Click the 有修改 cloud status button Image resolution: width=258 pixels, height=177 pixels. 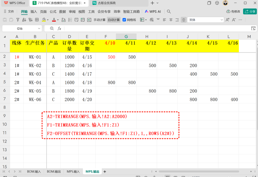pyautogui.click(x=233, y=12)
